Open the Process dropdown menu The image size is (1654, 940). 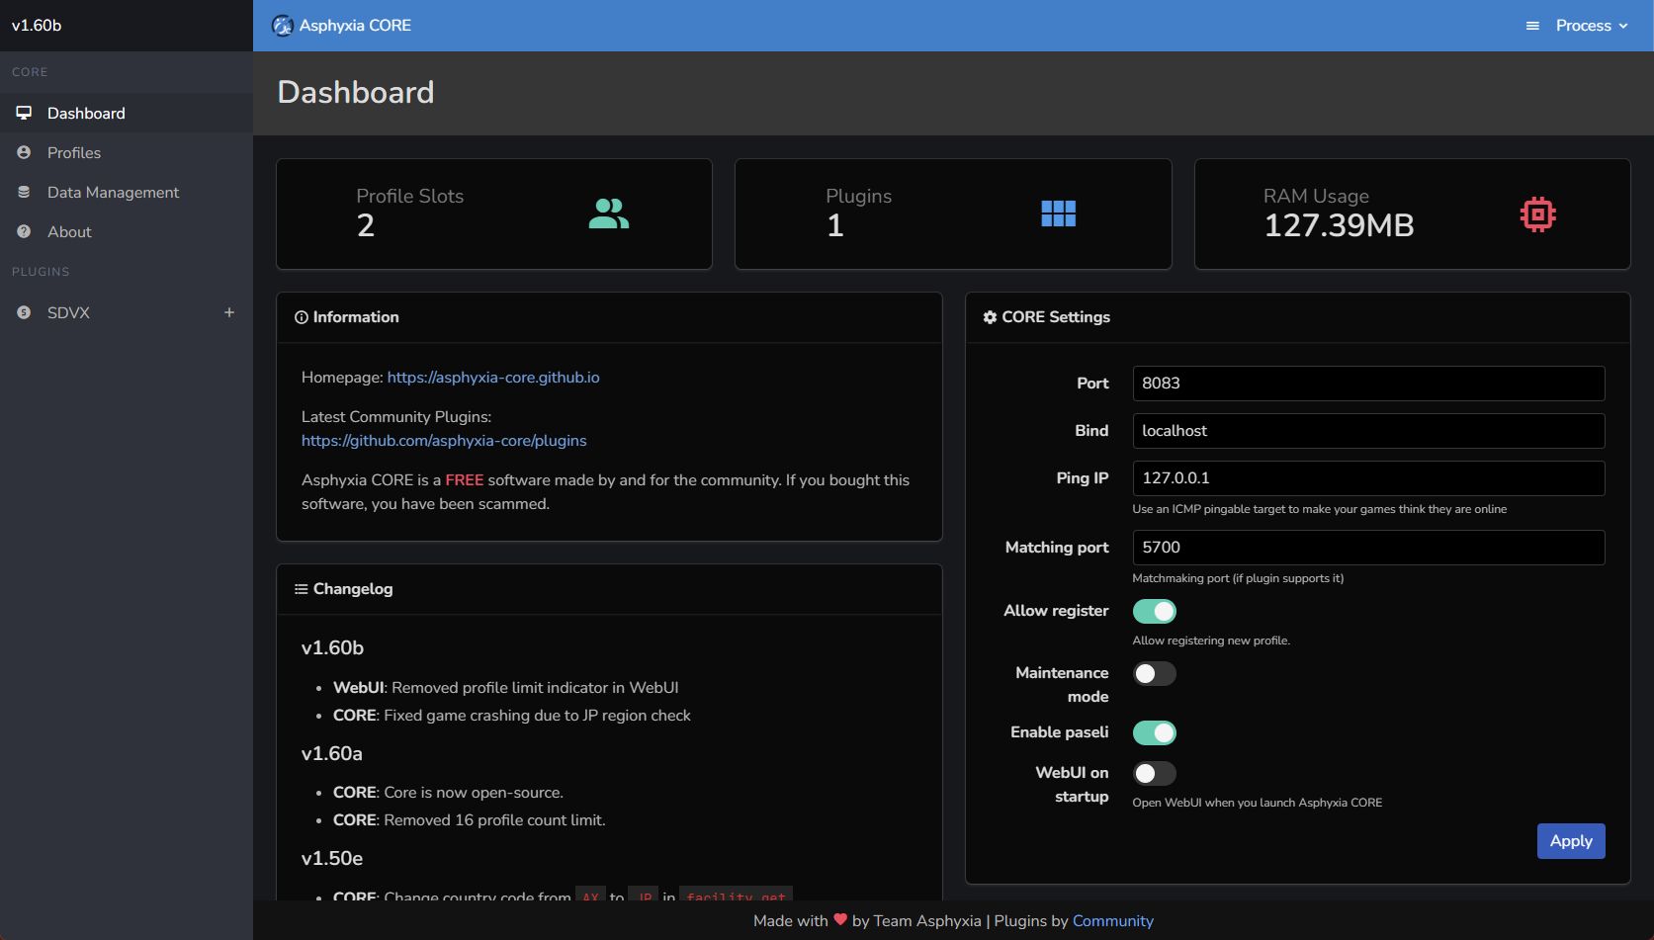(1591, 26)
